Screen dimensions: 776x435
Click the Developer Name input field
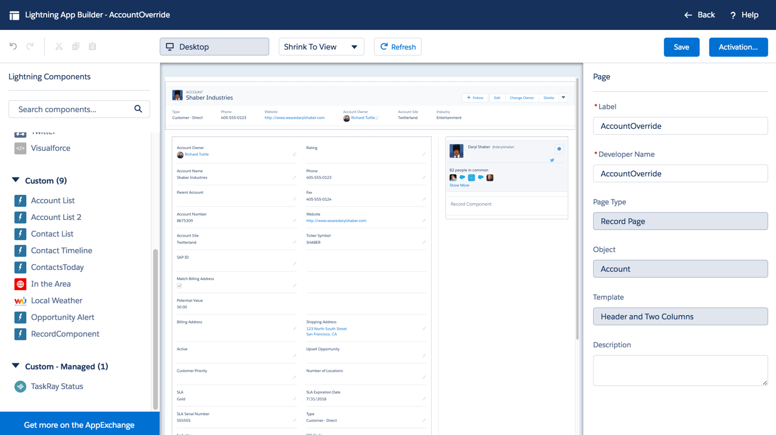point(680,173)
